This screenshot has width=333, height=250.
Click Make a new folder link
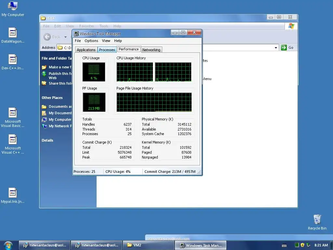60,67
